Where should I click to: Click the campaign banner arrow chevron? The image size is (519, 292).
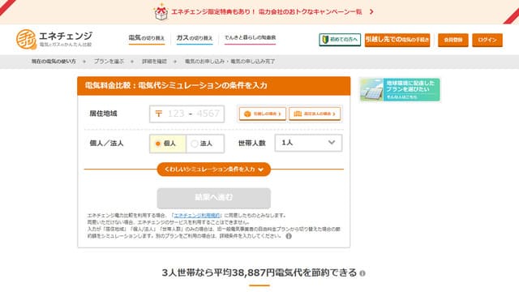click(x=371, y=12)
